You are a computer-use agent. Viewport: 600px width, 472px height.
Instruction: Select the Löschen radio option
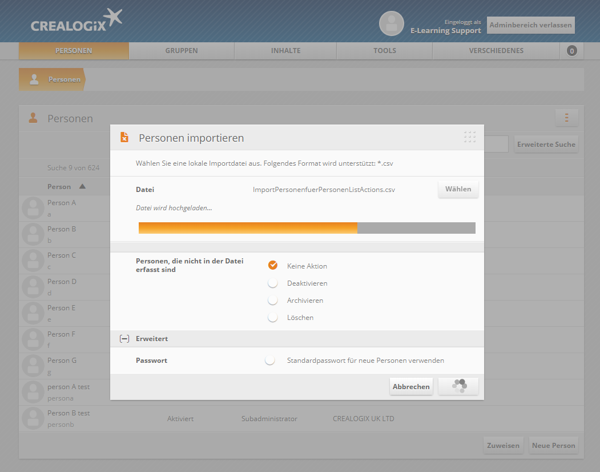tap(273, 317)
